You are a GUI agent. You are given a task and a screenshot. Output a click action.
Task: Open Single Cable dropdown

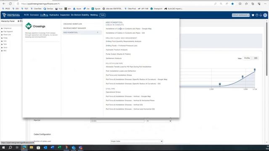click(x=137, y=141)
